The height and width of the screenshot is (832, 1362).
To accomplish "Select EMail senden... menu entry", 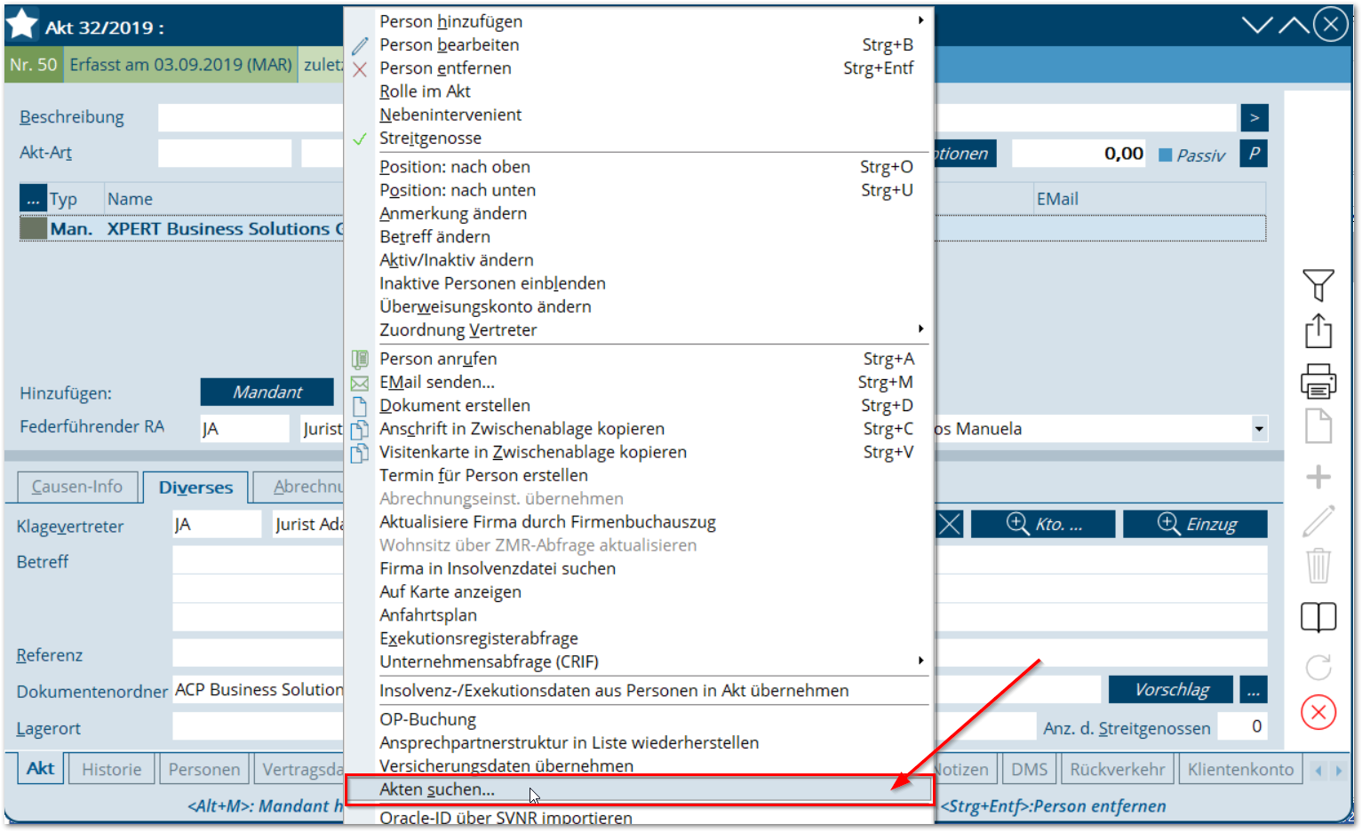I will [639, 383].
